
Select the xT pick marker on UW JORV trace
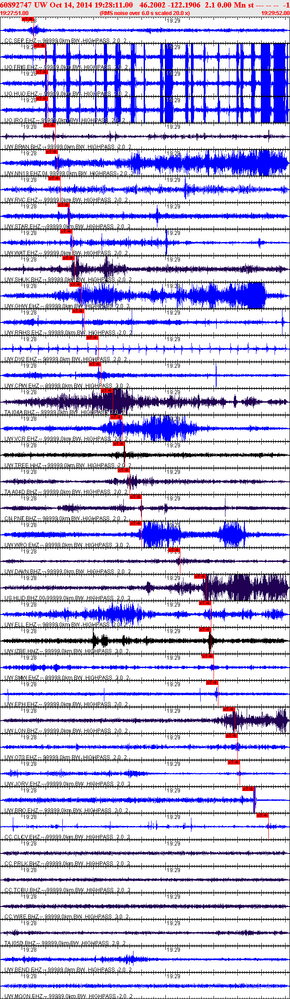tap(234, 762)
